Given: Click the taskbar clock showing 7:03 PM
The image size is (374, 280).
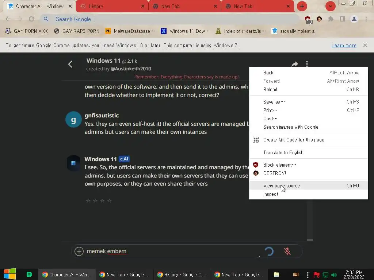Looking at the screenshot, I should click(x=354, y=275).
